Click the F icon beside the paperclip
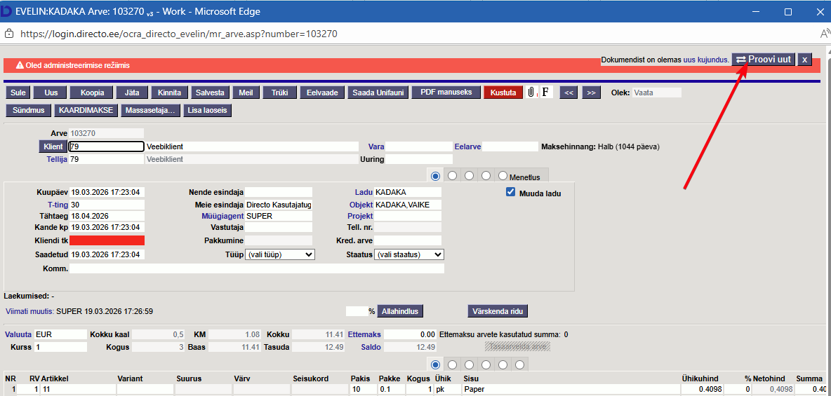The image size is (831, 396). coord(545,93)
